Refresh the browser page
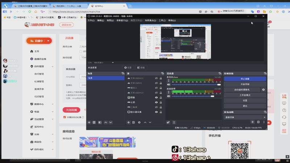Image resolution: width=290 pixels, height=163 pixels. point(30,12)
